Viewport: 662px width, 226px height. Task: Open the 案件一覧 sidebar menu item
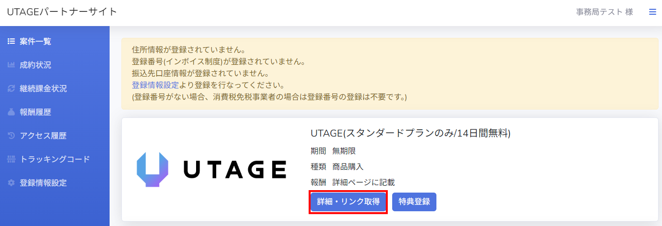35,42
